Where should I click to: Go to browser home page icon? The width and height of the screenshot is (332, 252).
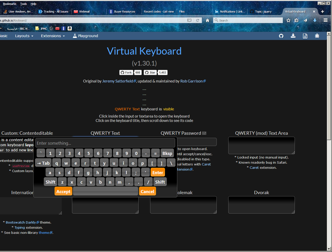(208, 20)
